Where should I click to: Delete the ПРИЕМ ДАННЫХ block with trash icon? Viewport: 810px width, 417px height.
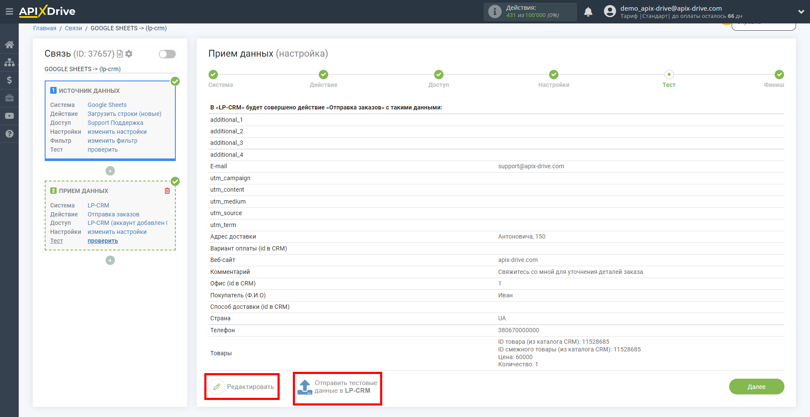tap(167, 191)
